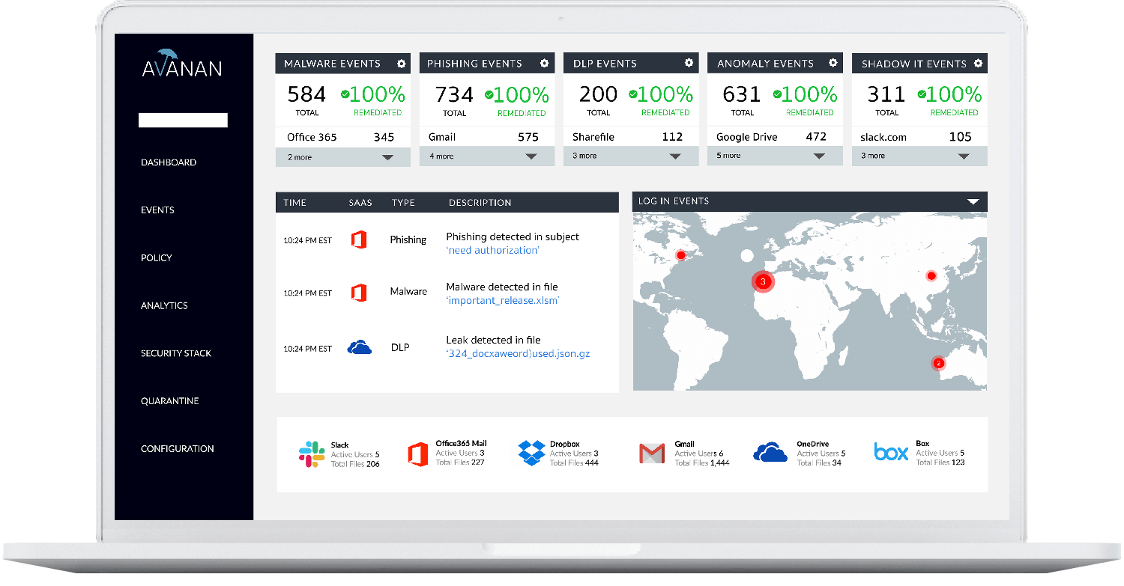Click the OneDrive logo in app bar
The width and height of the screenshot is (1124, 586).
(770, 452)
